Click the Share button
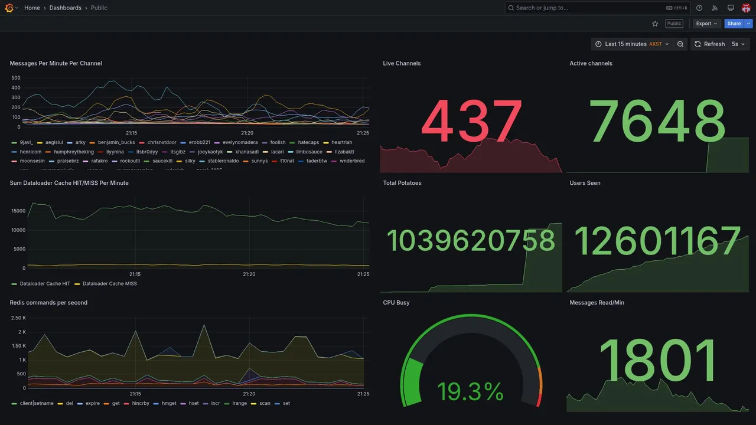756x425 pixels. coord(734,24)
